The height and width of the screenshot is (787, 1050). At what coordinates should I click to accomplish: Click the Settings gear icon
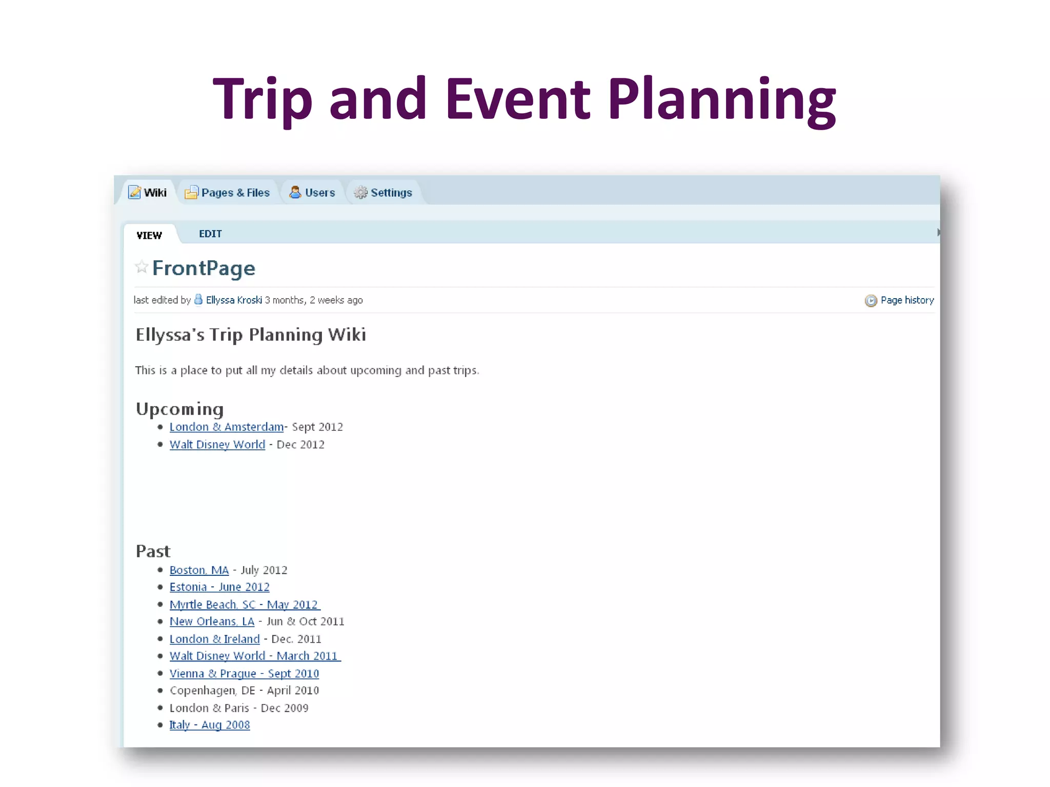361,193
